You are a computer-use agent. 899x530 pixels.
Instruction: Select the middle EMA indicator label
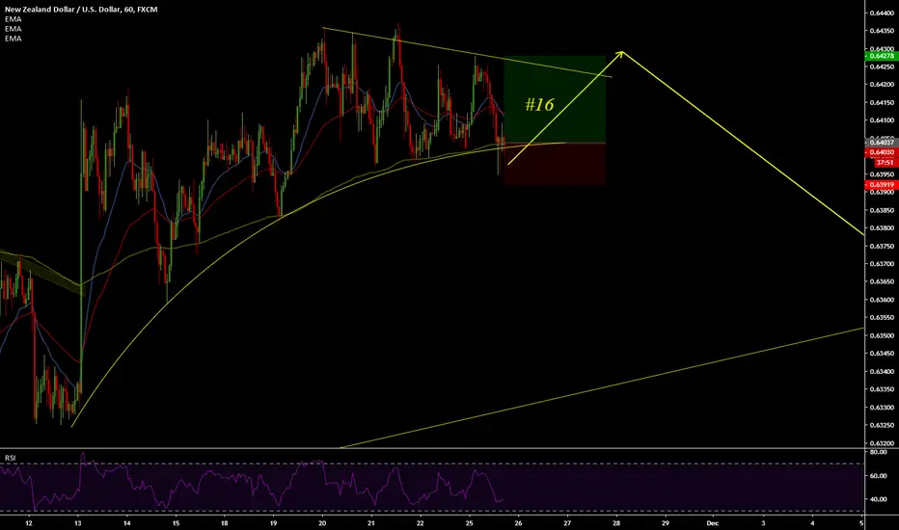tap(14, 29)
